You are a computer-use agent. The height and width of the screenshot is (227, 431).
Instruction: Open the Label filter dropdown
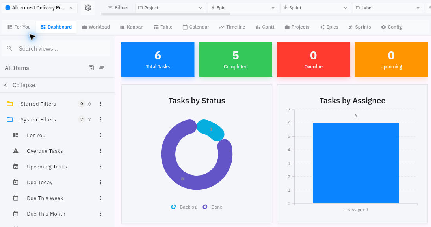[x=388, y=8]
